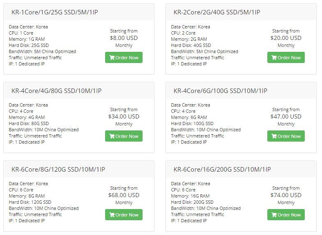Click cart icon on $8.00 plan button
The height and width of the screenshot is (235, 322).
click(x=112, y=58)
